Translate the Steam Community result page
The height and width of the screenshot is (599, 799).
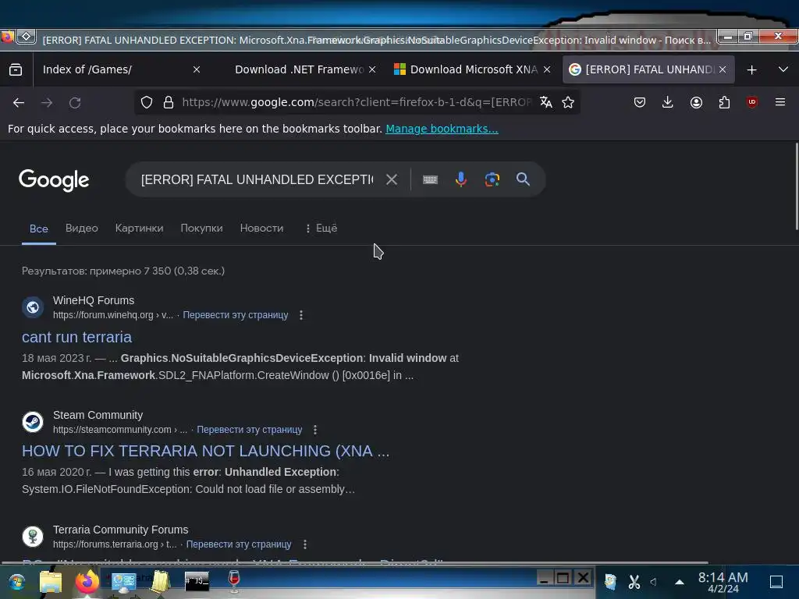[249, 430]
